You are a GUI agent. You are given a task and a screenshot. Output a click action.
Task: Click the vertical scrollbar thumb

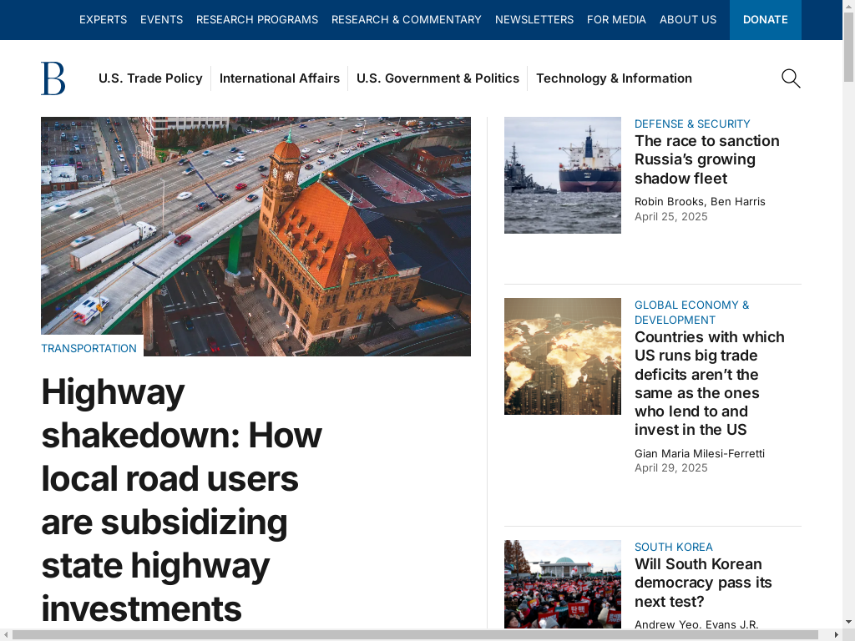coord(849,47)
